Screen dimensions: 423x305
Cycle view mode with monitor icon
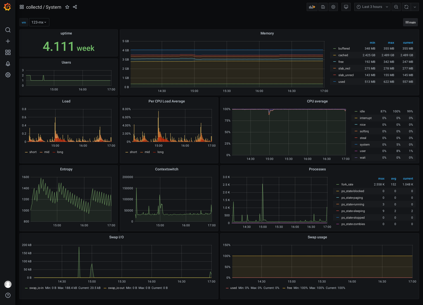(346, 7)
